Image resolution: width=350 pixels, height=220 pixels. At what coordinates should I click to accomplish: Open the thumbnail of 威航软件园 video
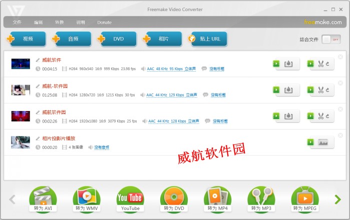tap(21, 116)
